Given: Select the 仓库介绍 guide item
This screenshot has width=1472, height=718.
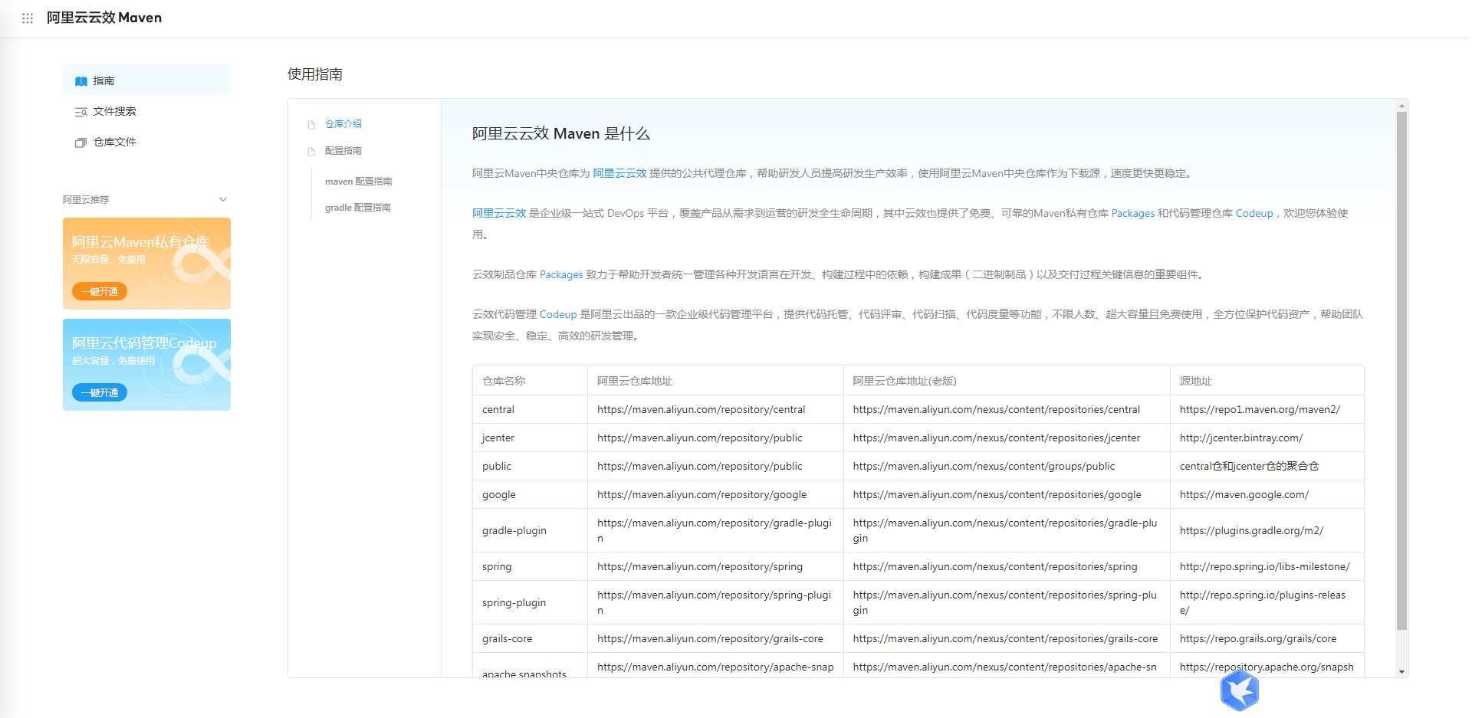Looking at the screenshot, I should (x=343, y=123).
